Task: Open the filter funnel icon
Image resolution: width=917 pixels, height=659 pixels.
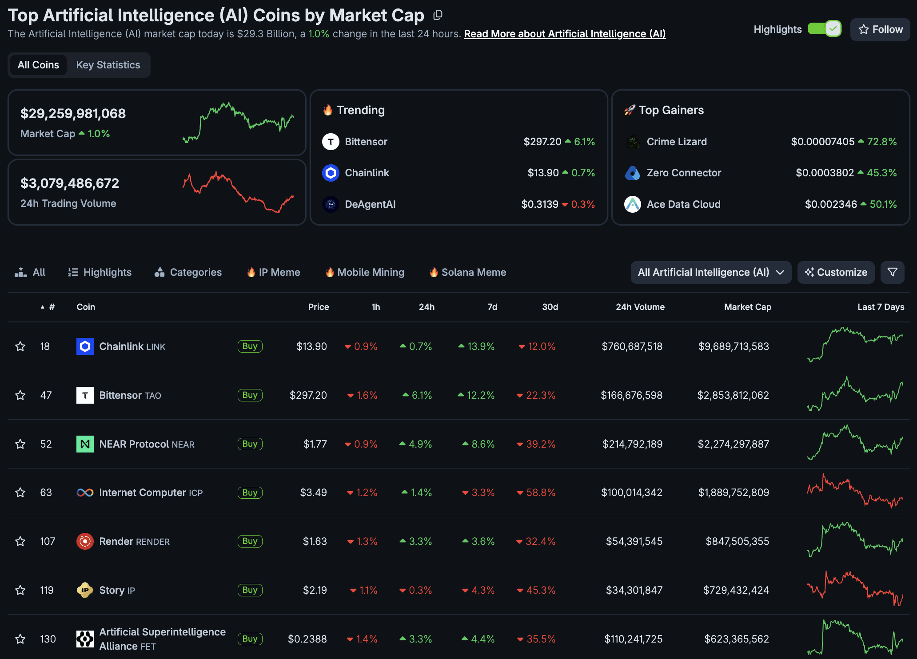Action: pyautogui.click(x=892, y=272)
